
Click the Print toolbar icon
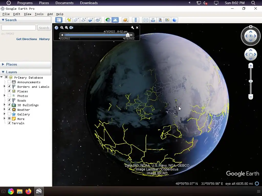click(x=153, y=20)
